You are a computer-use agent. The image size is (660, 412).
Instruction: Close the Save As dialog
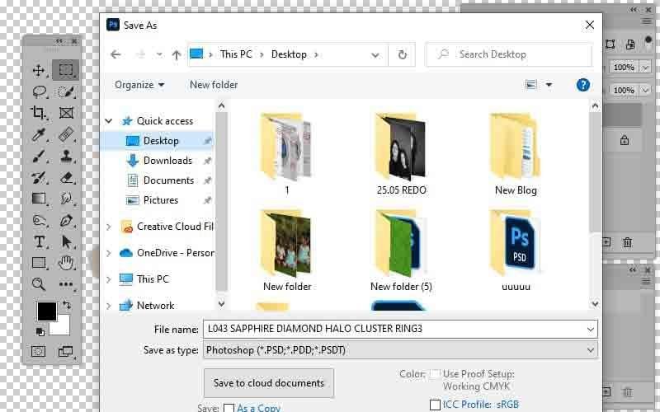(590, 26)
